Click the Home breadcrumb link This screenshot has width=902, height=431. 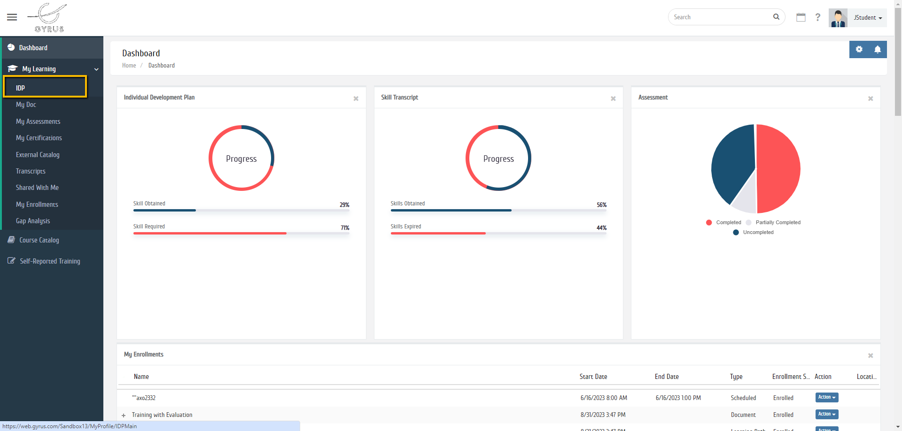(x=129, y=66)
